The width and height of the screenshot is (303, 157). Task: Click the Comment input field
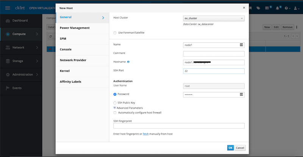(214, 54)
